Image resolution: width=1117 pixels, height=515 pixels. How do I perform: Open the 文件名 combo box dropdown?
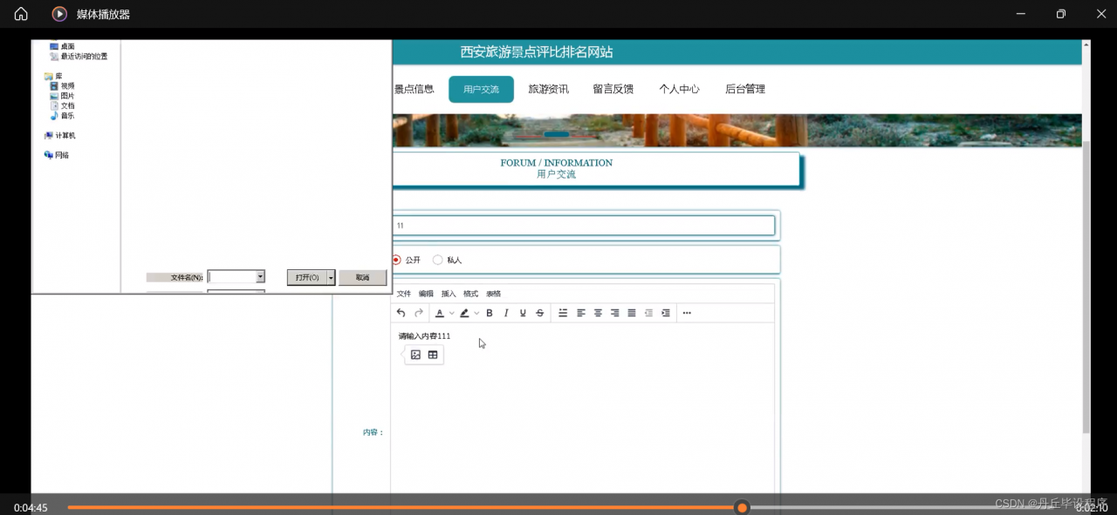point(260,277)
